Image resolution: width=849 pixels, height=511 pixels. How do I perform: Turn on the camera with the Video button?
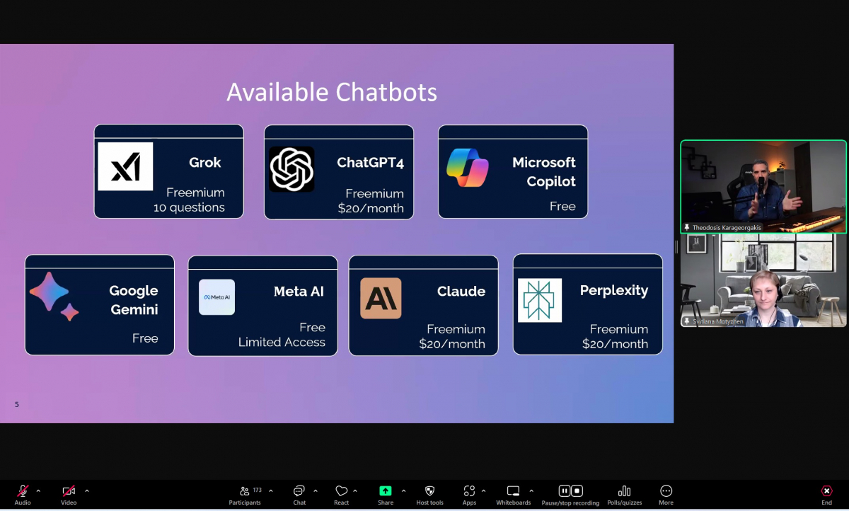69,491
